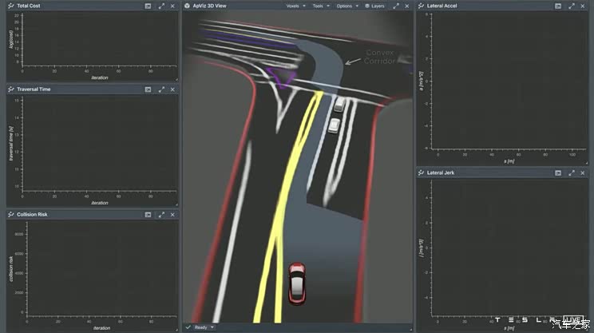This screenshot has height=333, width=594.
Task: Expand the Ready status dropdown
Action: 212,327
